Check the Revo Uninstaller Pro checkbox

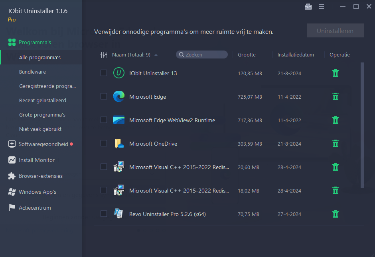[104, 214]
